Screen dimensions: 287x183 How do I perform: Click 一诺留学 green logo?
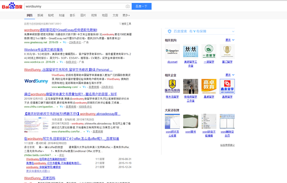(x=209, y=51)
